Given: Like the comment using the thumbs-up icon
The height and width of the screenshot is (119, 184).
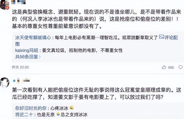Looking at the screenshot, I should coord(164,67).
